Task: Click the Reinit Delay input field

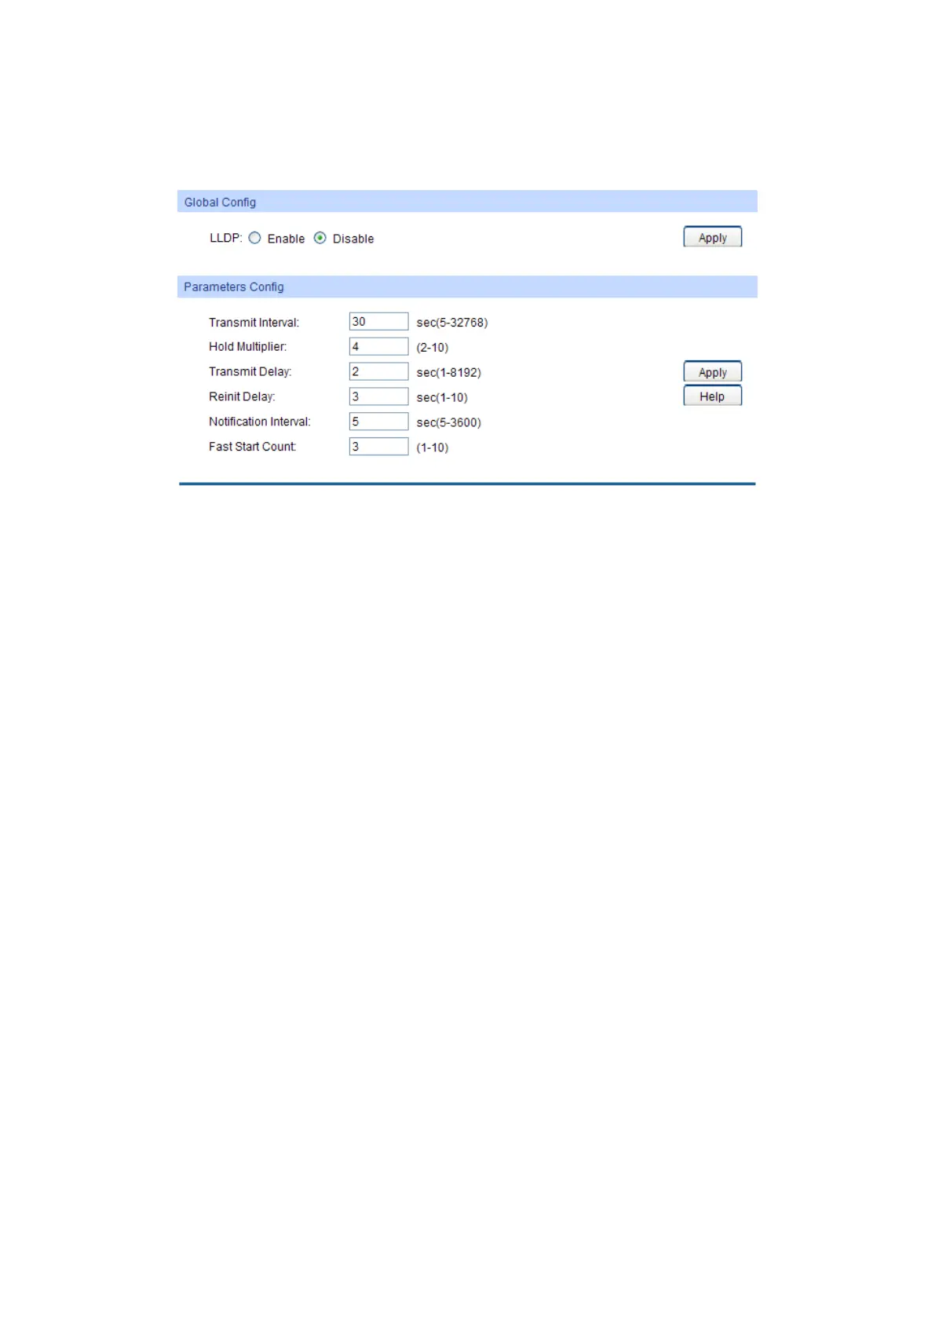Action: pyautogui.click(x=378, y=396)
